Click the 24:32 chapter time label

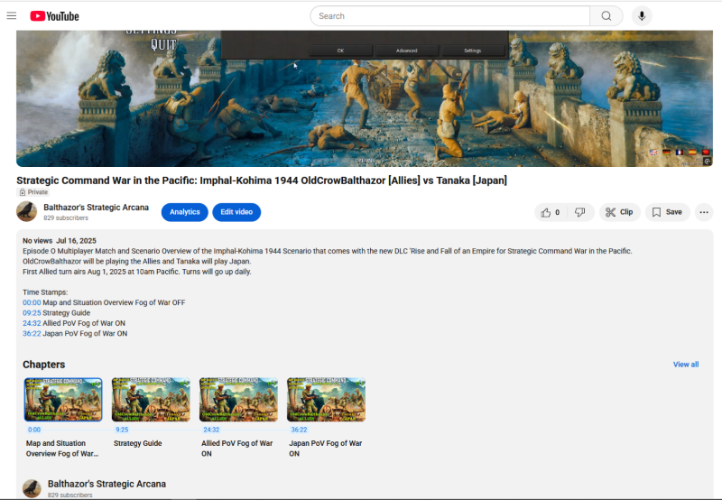point(211,430)
